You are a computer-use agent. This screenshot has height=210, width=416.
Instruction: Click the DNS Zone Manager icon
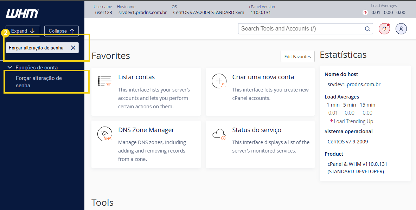[104, 134]
